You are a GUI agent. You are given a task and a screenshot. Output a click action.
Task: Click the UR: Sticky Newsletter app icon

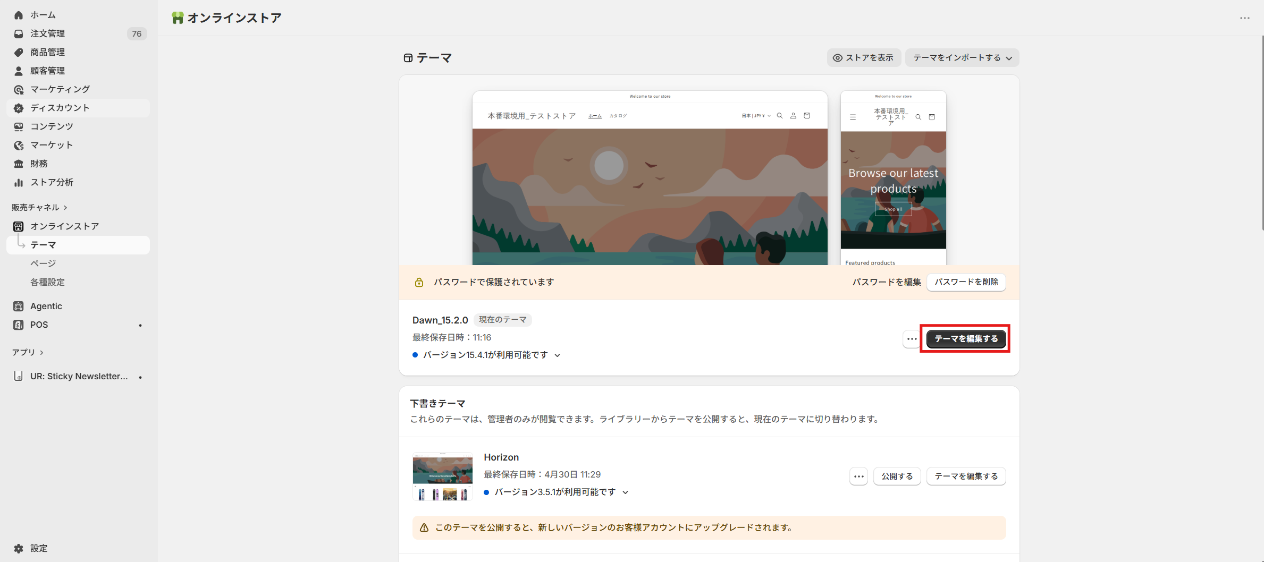pos(19,376)
